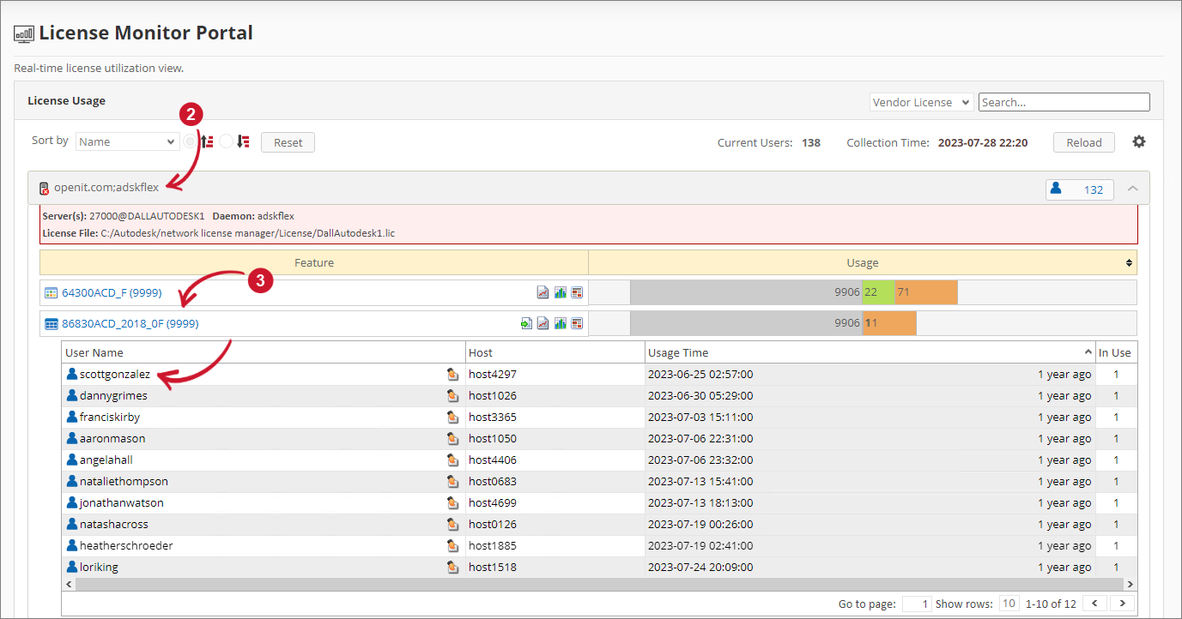Image resolution: width=1182 pixels, height=619 pixels.
Task: Click user details icon for nataliethompson
Action: [x=452, y=482]
